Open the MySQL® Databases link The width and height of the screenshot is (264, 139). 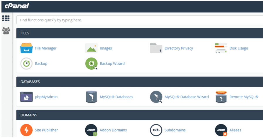coord(116,97)
